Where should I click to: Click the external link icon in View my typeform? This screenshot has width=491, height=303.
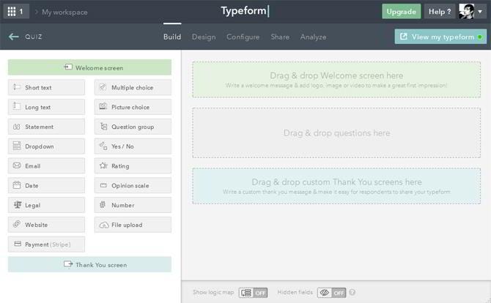click(404, 37)
